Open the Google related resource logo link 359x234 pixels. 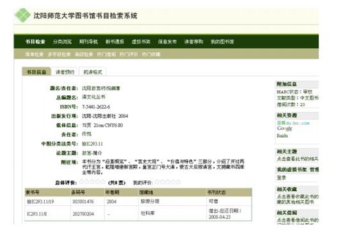[285, 129]
